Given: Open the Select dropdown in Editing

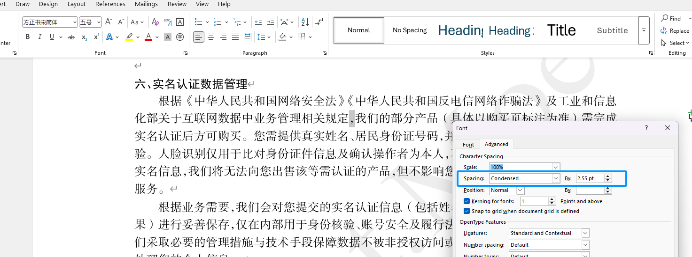Looking at the screenshot, I should pos(675,43).
